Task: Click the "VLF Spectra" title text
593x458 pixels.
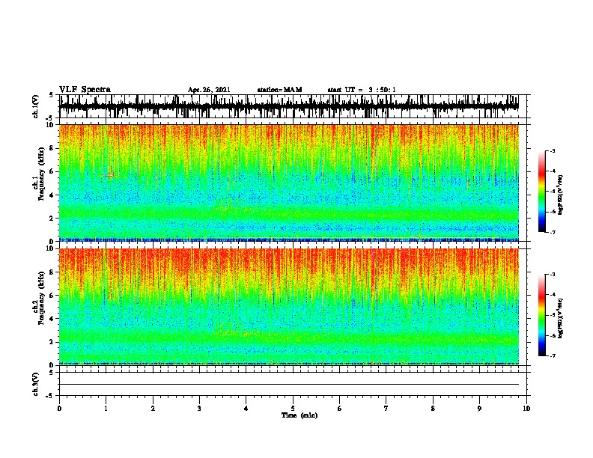Action: (85, 90)
